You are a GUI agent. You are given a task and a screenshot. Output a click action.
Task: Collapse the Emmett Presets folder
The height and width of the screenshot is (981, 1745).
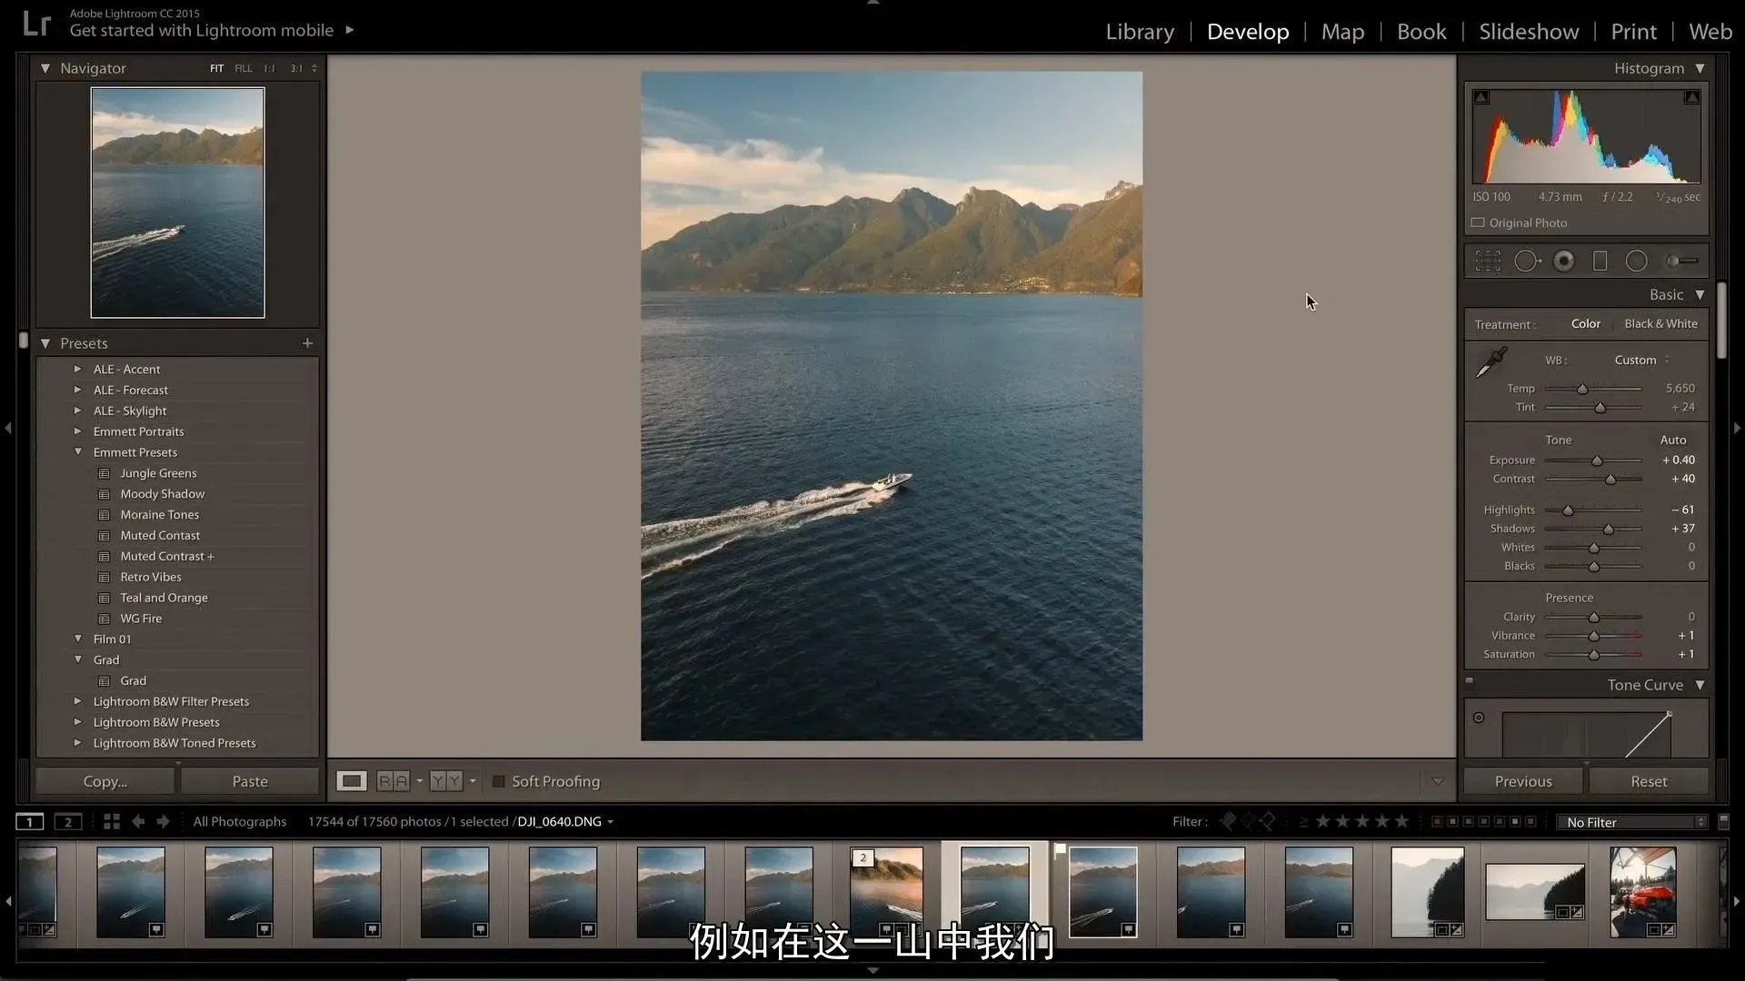pyautogui.click(x=77, y=452)
